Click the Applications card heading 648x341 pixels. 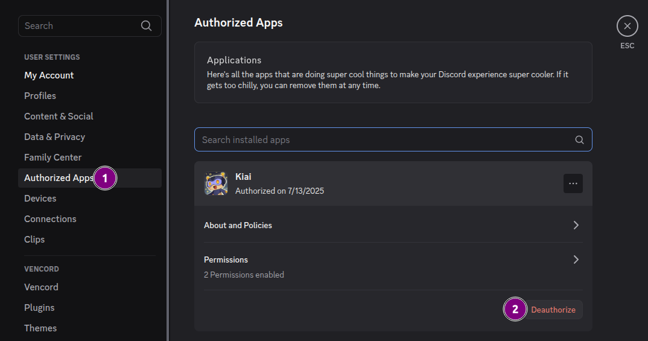(x=234, y=60)
